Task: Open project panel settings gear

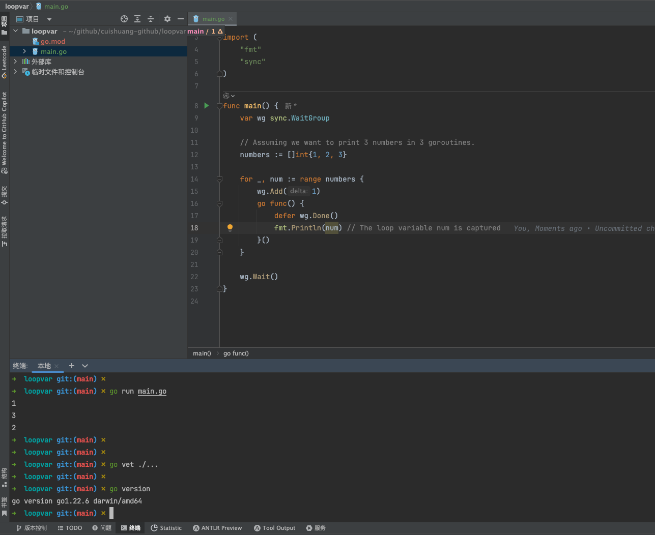Action: (x=167, y=19)
